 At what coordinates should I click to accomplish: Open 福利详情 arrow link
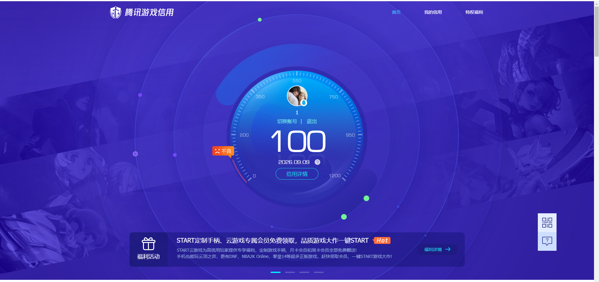click(437, 250)
